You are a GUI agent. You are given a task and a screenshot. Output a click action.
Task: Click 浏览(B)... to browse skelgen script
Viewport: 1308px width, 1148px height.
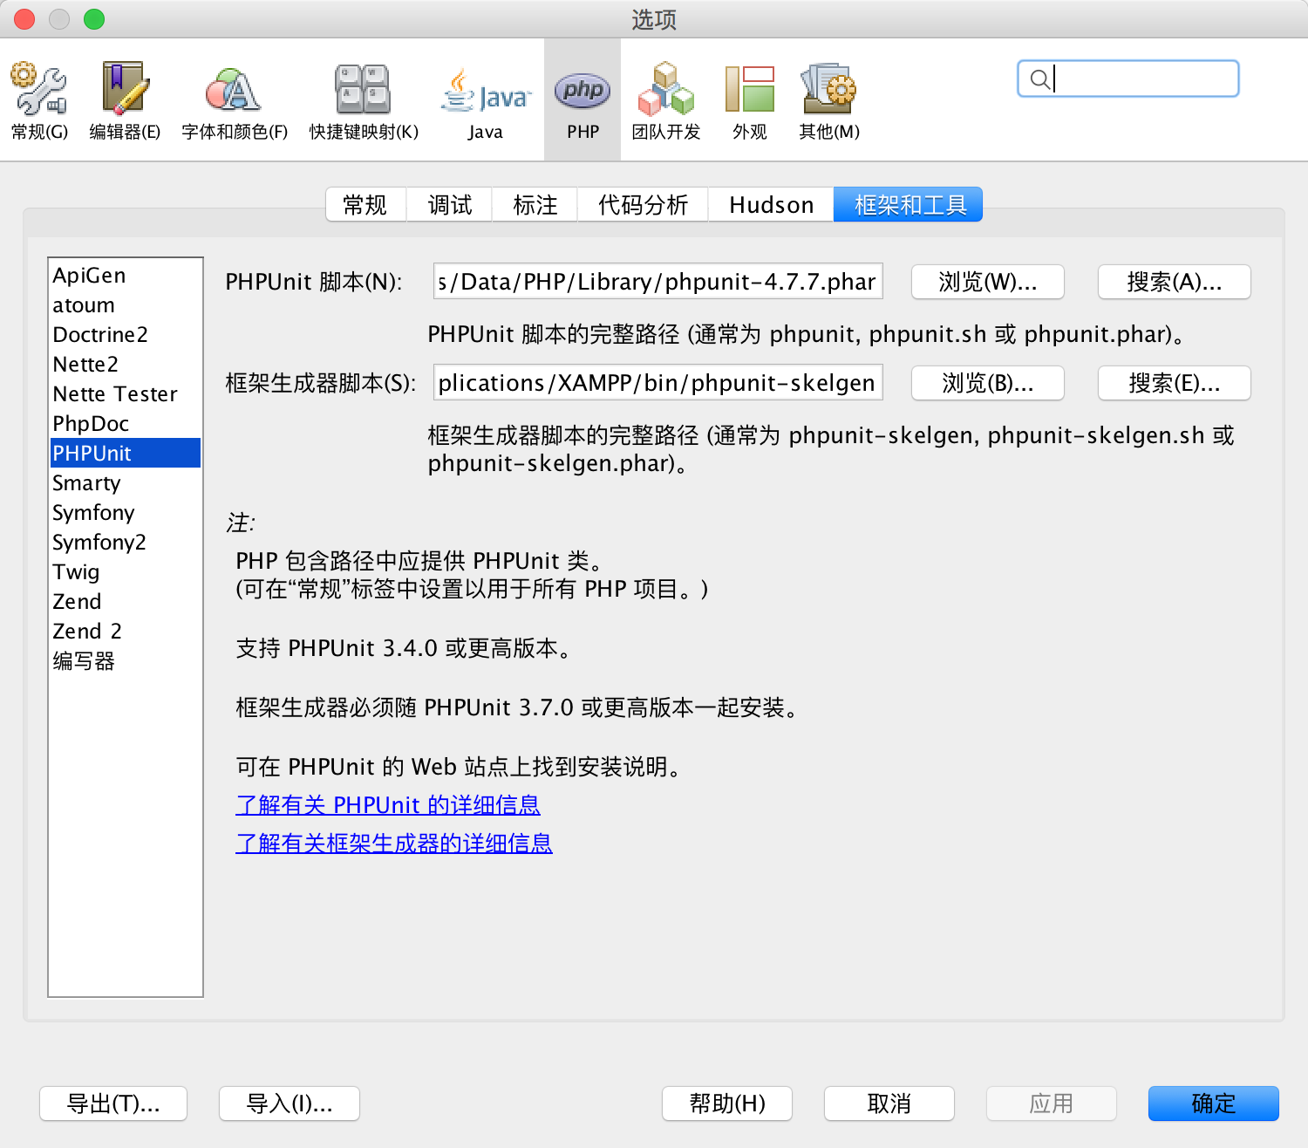point(988,383)
